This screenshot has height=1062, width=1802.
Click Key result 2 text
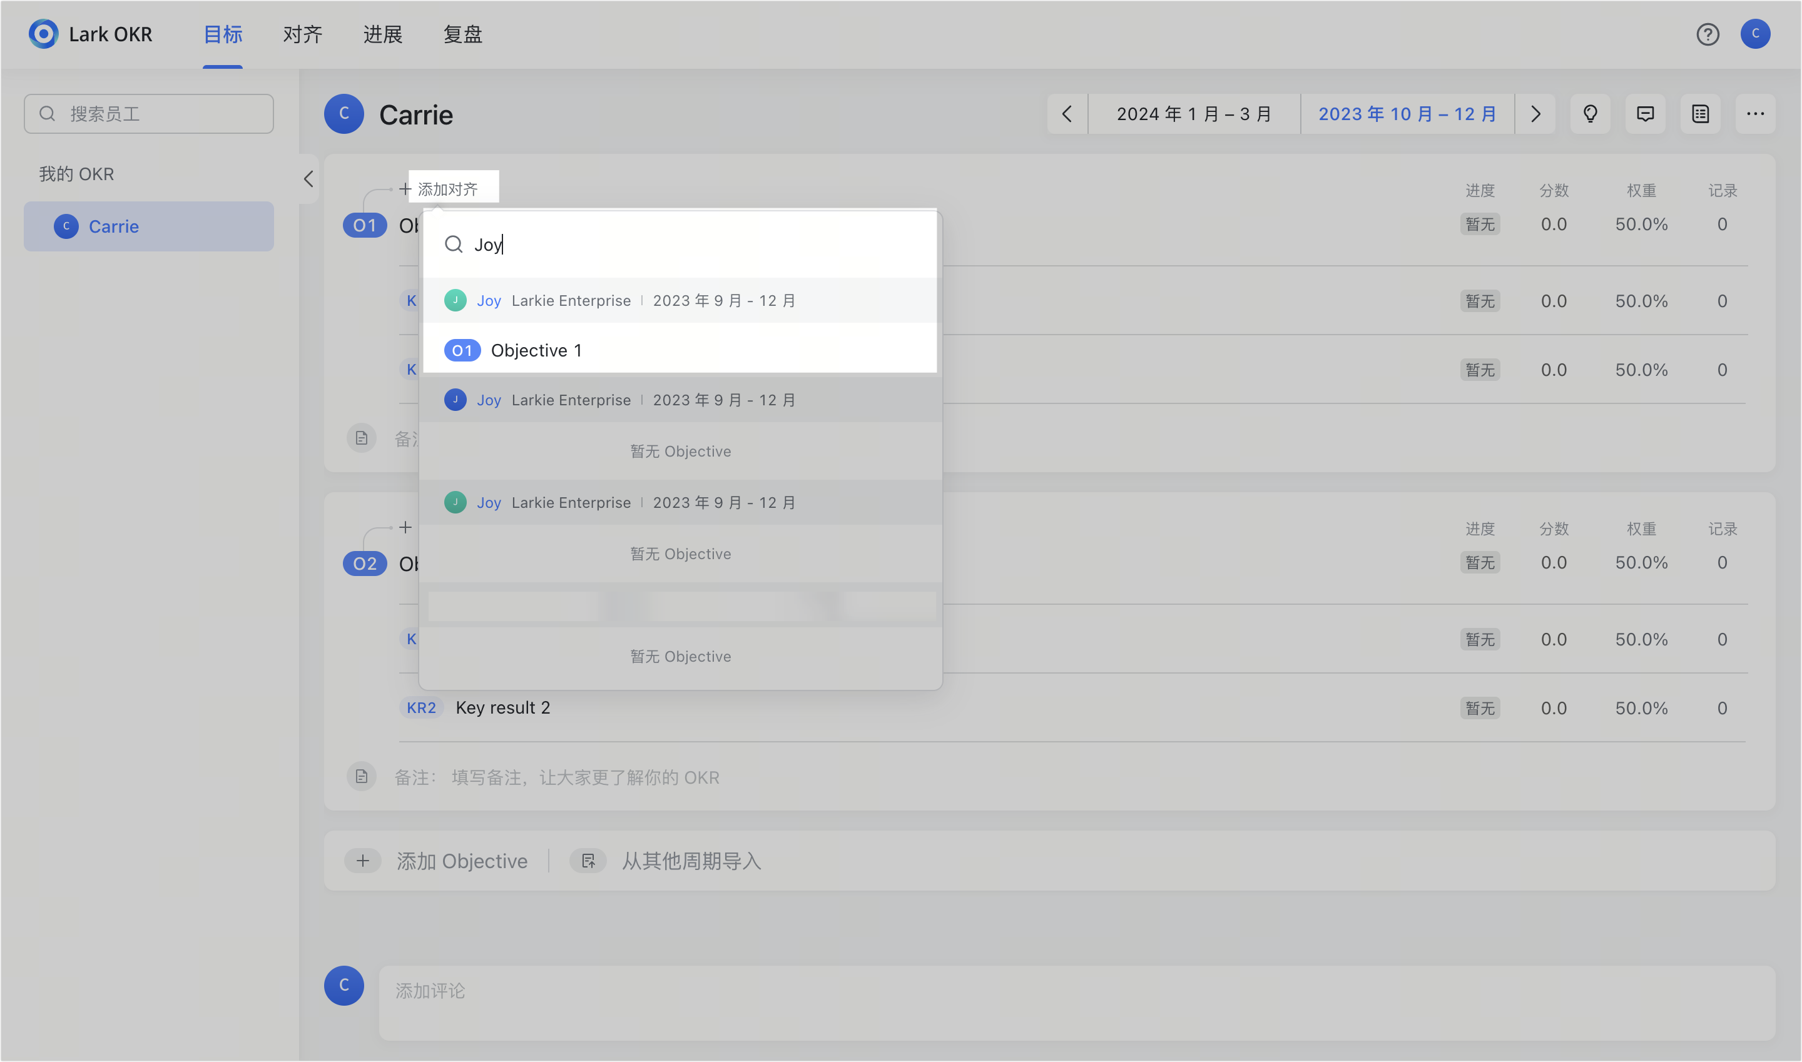(x=502, y=708)
